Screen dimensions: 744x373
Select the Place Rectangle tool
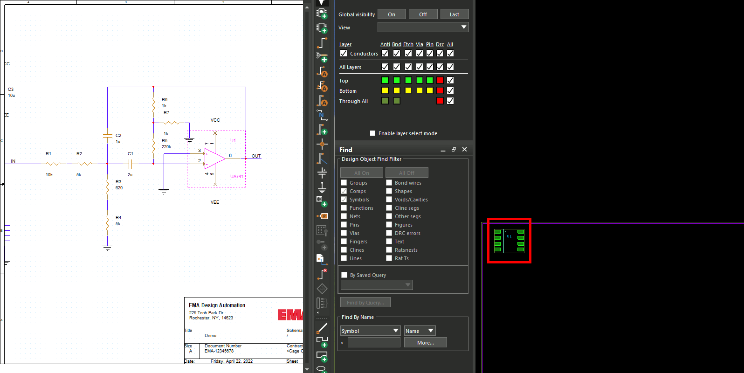coord(322,357)
